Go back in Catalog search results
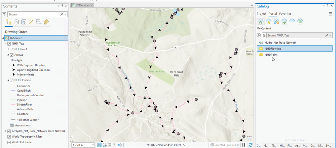Image resolution: width=336 pixels, height=148 pixels. tap(259, 35)
